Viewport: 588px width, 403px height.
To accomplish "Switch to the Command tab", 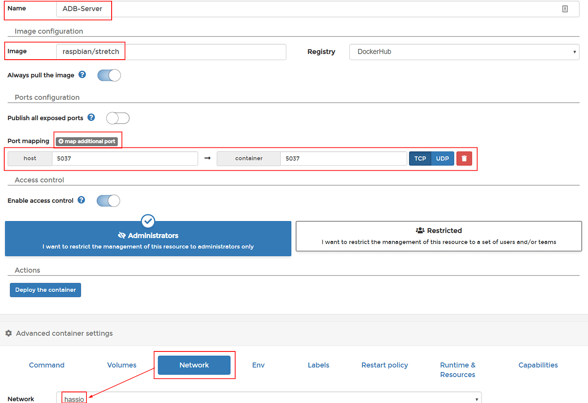I will (46, 365).
